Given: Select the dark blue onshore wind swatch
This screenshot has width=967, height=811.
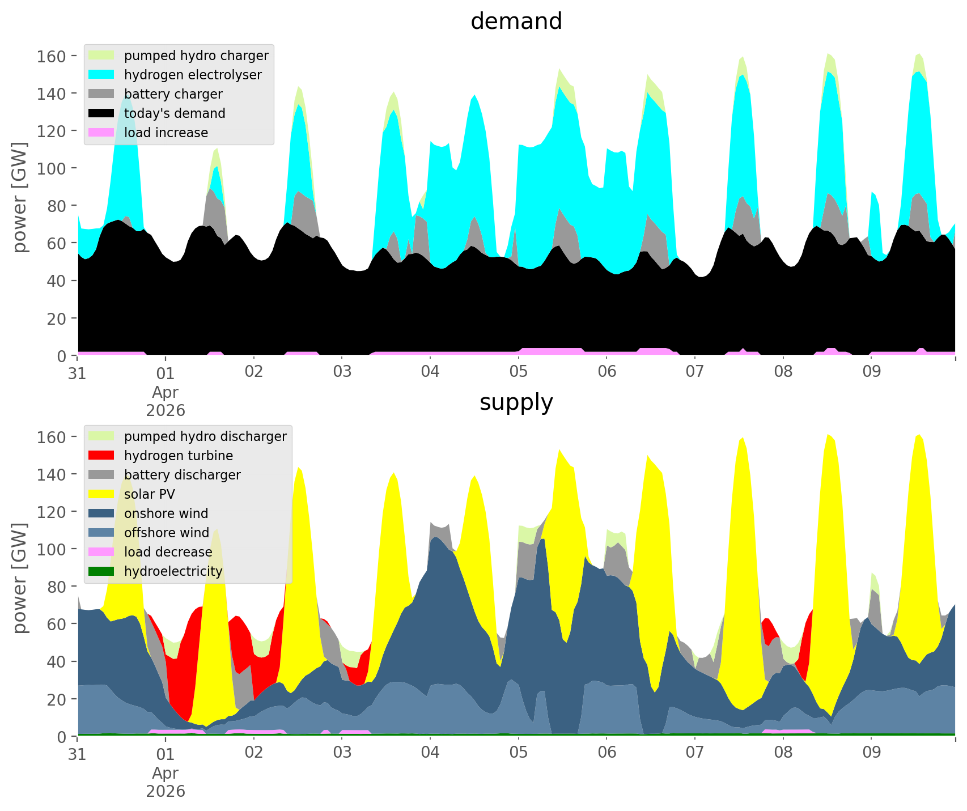Looking at the screenshot, I should [x=101, y=513].
